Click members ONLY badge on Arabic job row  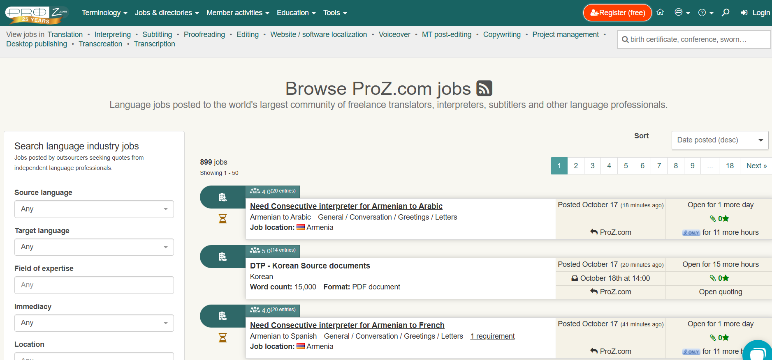[x=691, y=233]
